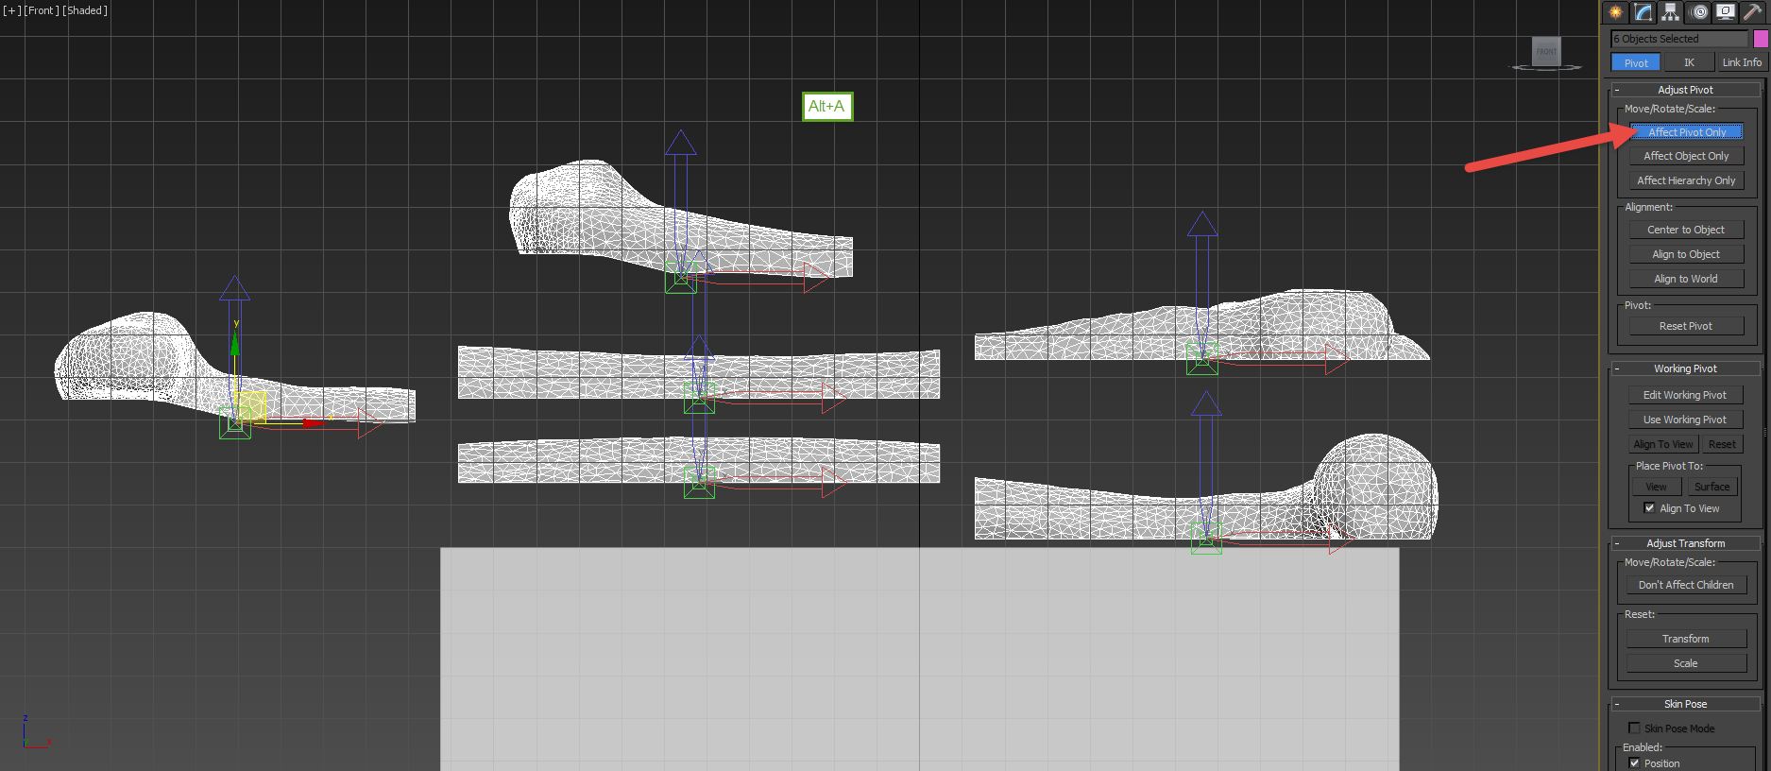
Task: Toggle Affect Hierarchy Only
Action: point(1687,180)
